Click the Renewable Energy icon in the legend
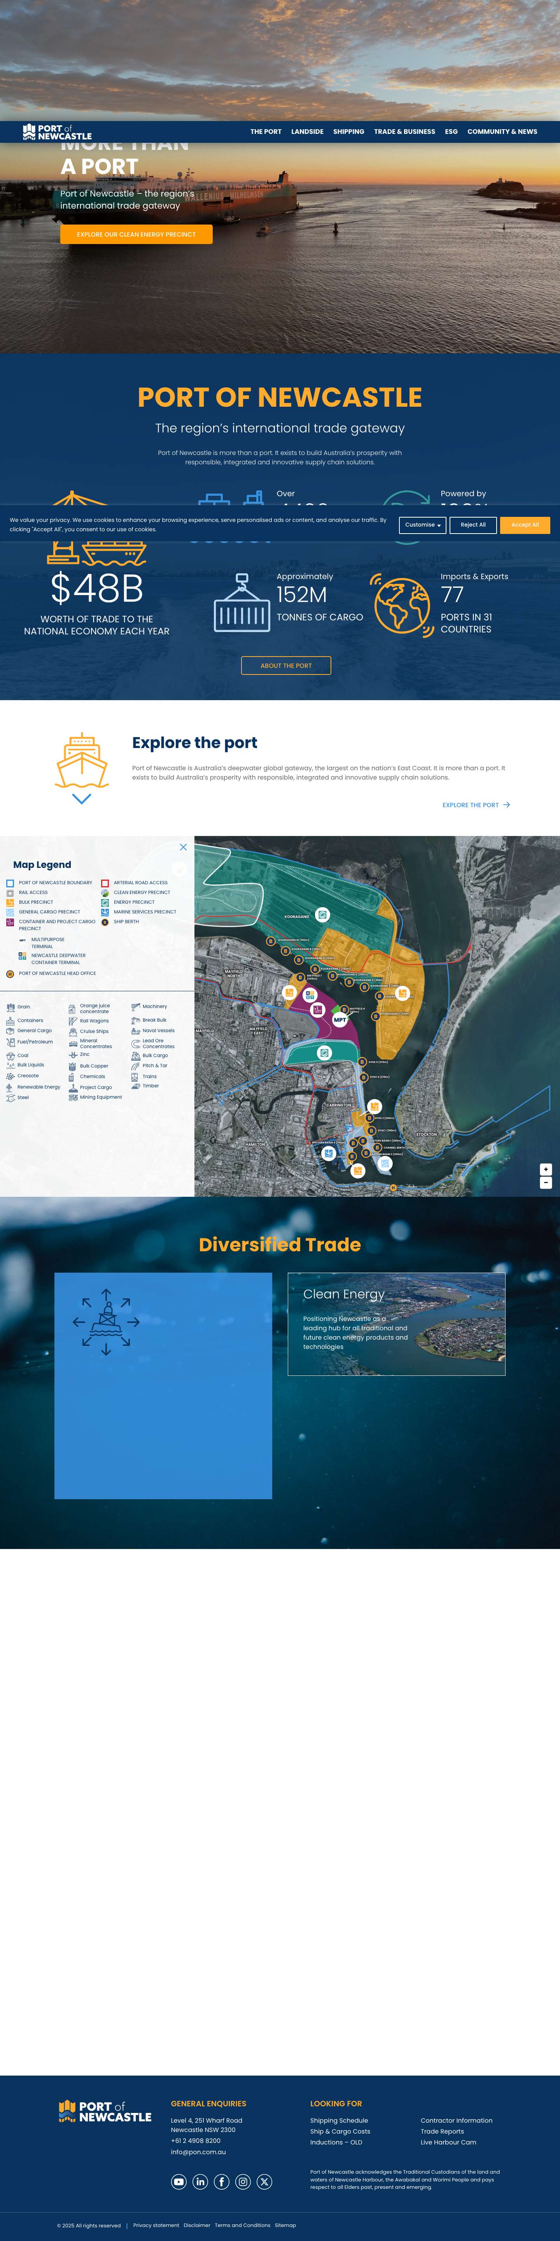560x2241 pixels. [10, 1087]
